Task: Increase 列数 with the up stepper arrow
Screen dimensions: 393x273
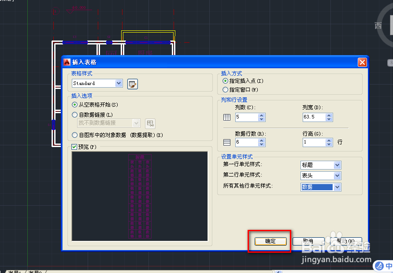Action: 260,114
